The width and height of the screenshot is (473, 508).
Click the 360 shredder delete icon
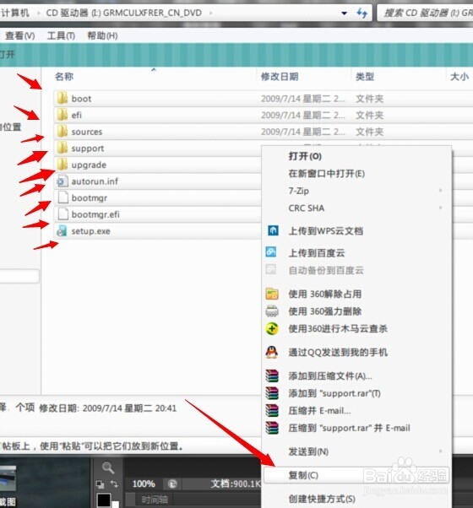pyautogui.click(x=272, y=311)
